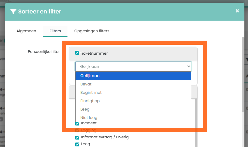Open the Opgeslagen filters tab

(92, 31)
